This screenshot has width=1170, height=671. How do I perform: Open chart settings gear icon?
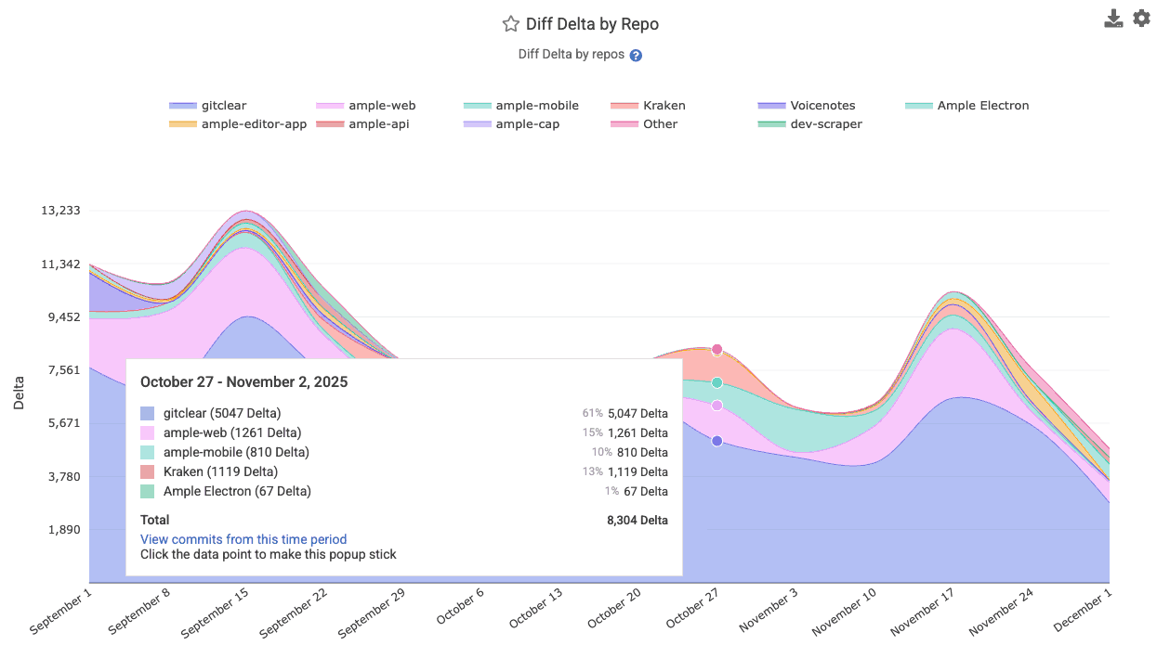pyautogui.click(x=1141, y=19)
